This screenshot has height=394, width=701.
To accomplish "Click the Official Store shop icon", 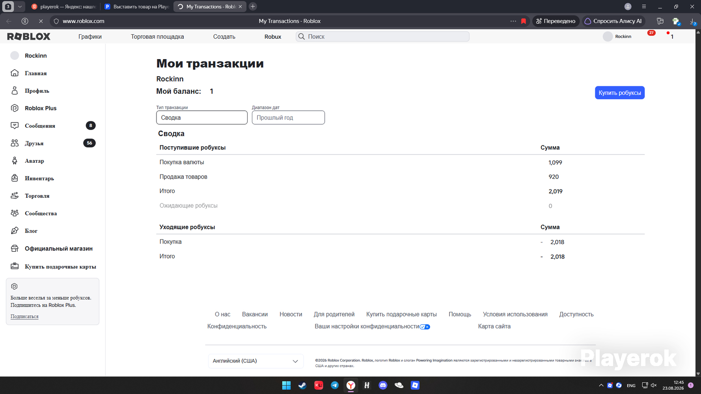I will pos(15,248).
